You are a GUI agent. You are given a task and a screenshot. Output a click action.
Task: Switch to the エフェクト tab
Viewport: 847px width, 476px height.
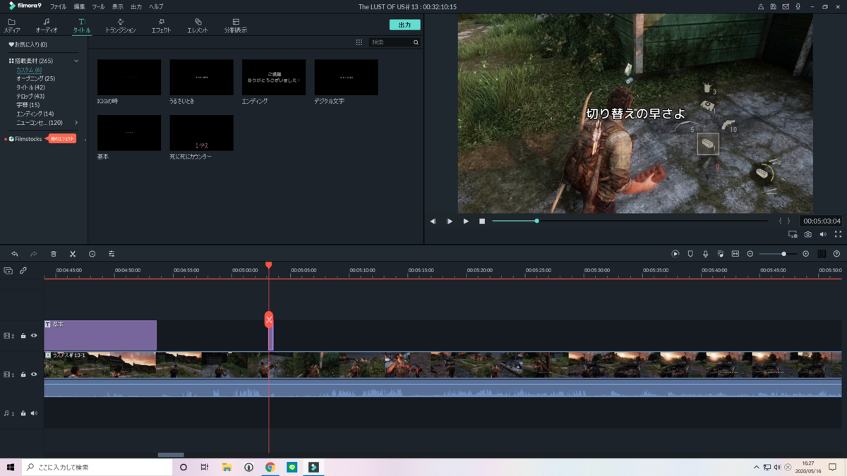tap(161, 26)
